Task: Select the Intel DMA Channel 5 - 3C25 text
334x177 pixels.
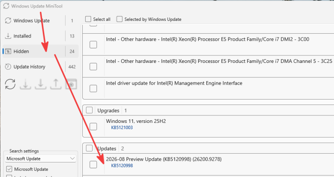Action: pos(219,61)
